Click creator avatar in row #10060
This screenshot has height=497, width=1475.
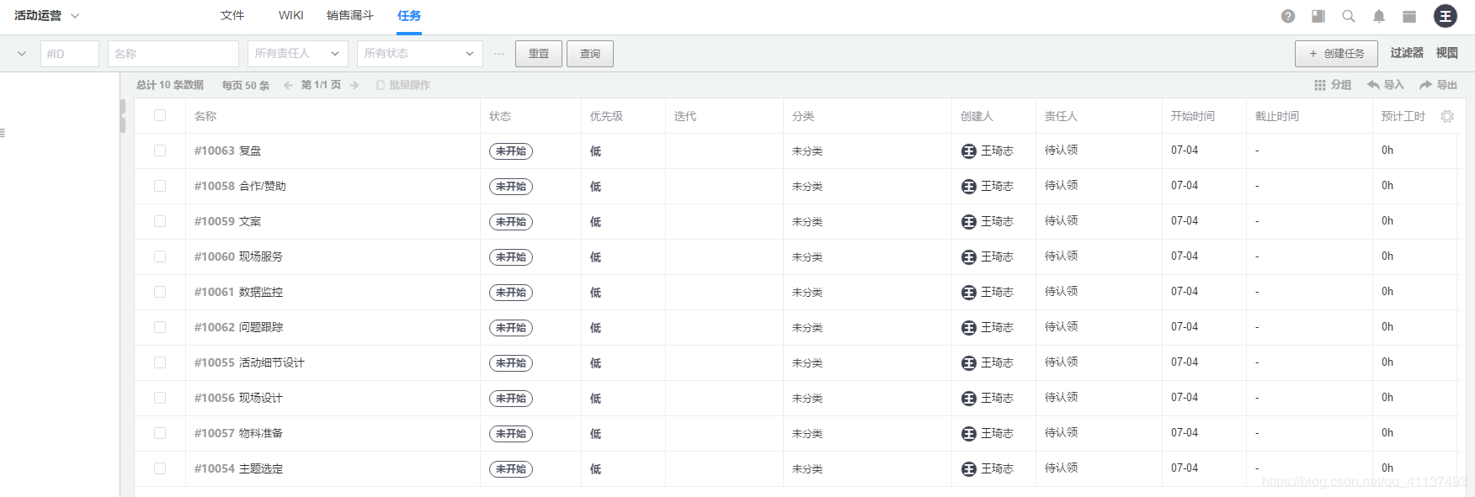click(x=969, y=257)
